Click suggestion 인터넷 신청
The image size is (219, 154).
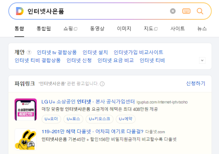pos(79,60)
